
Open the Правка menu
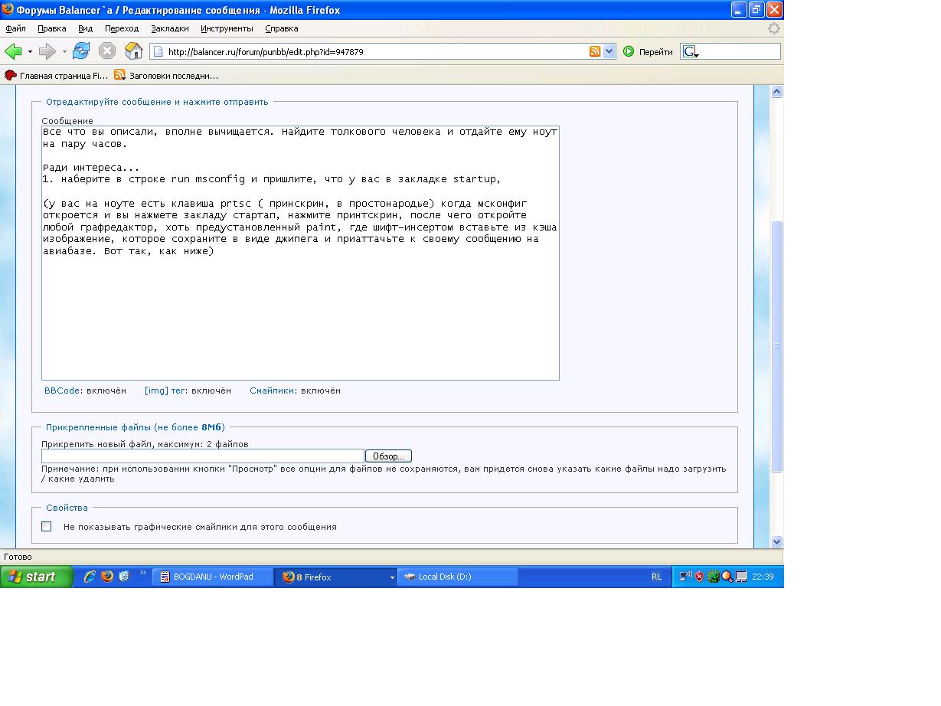pyautogui.click(x=51, y=28)
